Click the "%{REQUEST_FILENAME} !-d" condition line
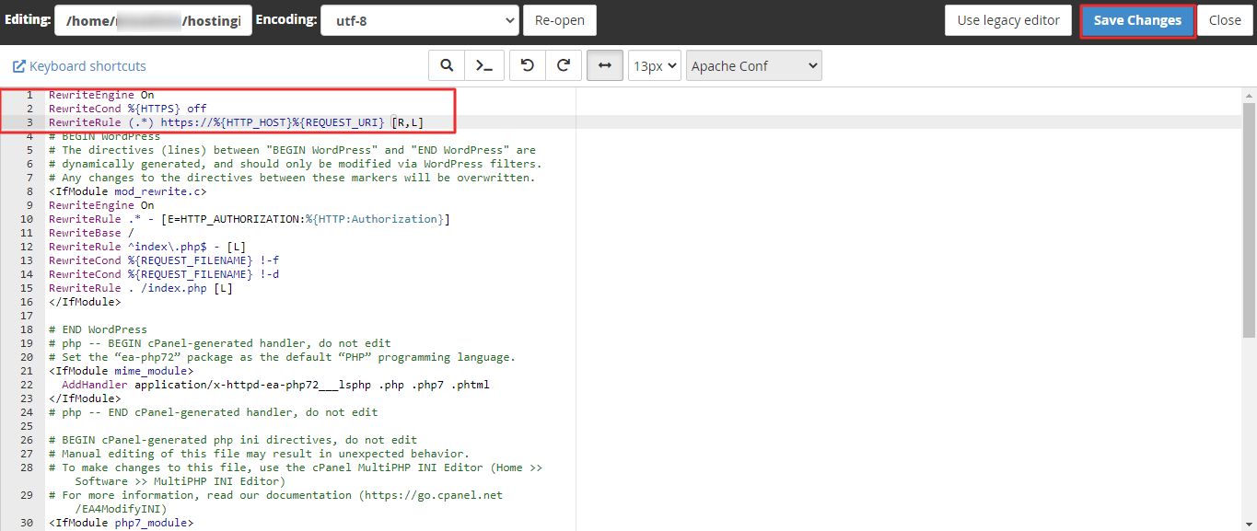This screenshot has width=1257, height=531. coord(164,274)
